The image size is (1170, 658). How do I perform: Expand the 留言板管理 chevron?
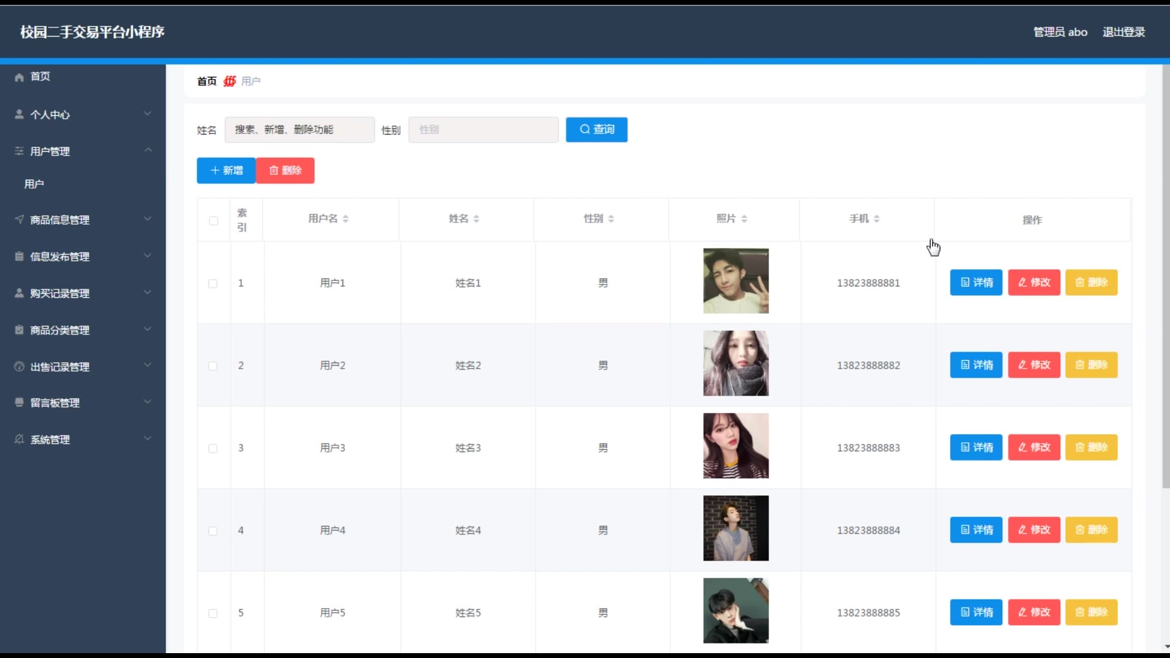point(147,402)
